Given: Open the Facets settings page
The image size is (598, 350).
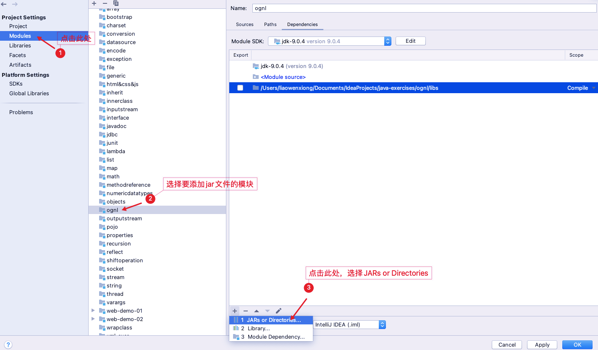Looking at the screenshot, I should pos(18,55).
